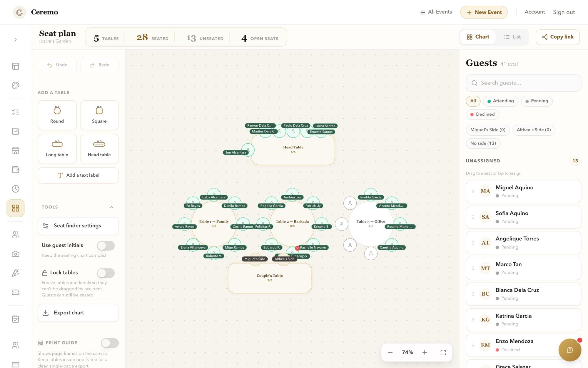The height and width of the screenshot is (368, 588).
Task: Switch to the List view tab
Action: pyautogui.click(x=512, y=37)
